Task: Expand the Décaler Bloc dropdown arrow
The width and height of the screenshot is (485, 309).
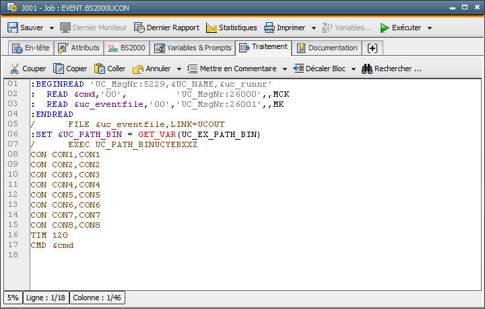Action: tap(354, 69)
